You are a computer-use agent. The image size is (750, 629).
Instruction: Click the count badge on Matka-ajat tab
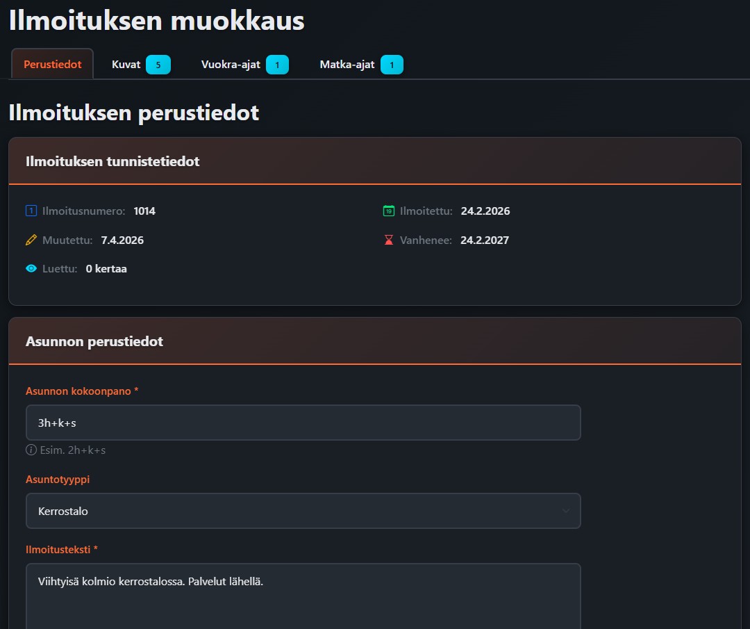point(392,64)
